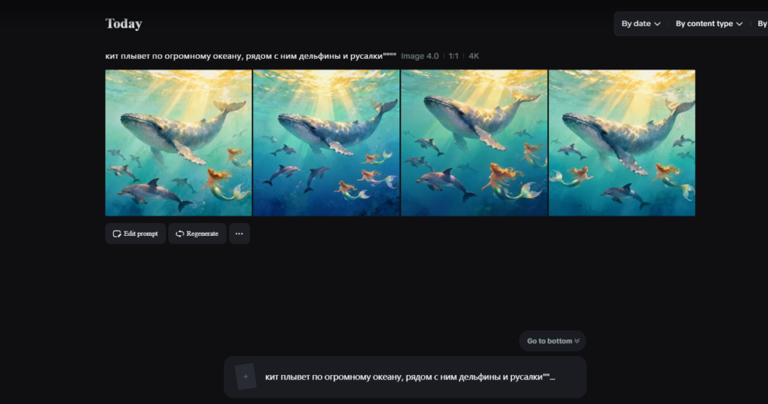Click the double-chevron Go to bottom icon
Screen dimensions: 768x404
click(x=577, y=341)
